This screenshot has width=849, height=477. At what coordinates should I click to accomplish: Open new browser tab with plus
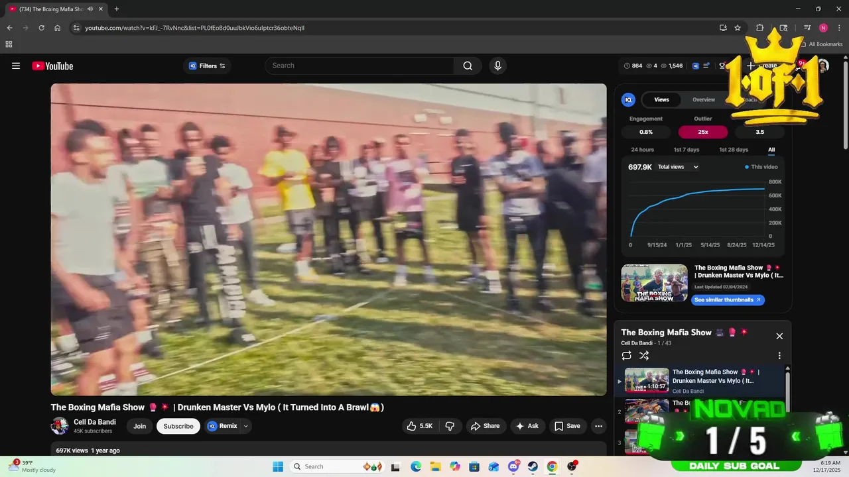point(117,9)
